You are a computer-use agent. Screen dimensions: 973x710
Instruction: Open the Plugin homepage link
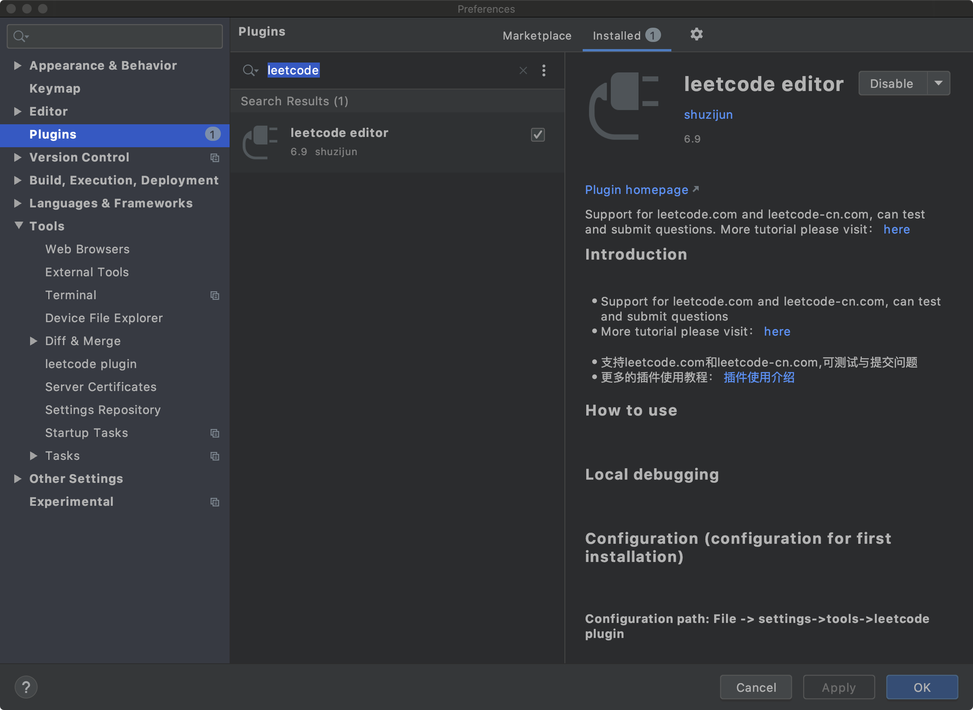click(642, 190)
